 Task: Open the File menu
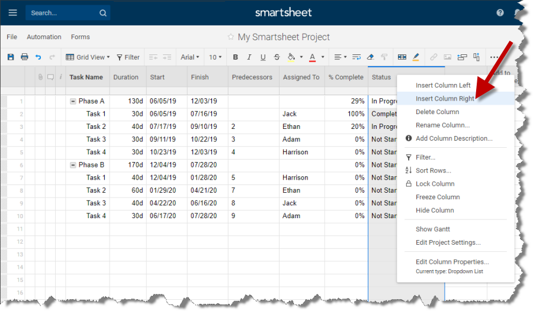pyautogui.click(x=12, y=37)
